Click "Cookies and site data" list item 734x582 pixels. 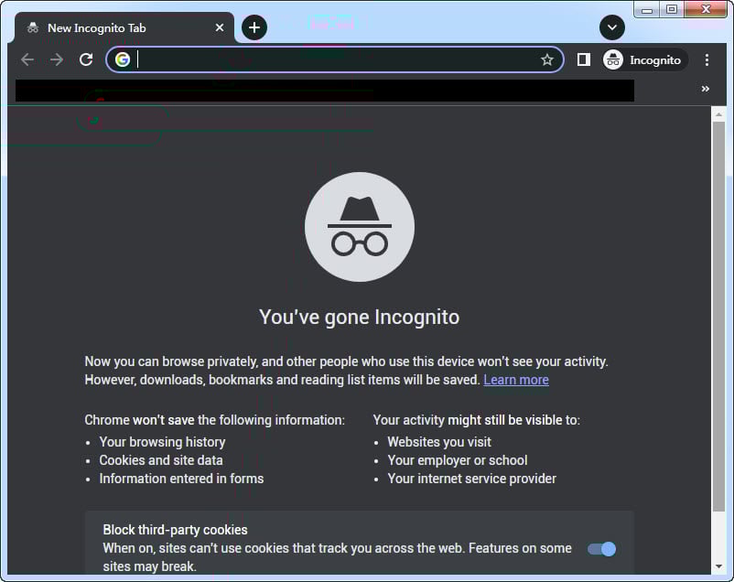pyautogui.click(x=161, y=460)
